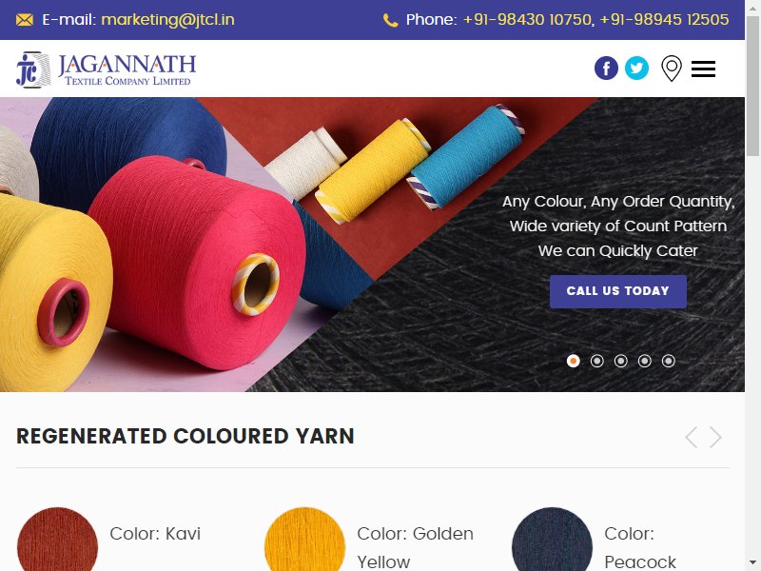This screenshot has height=571, width=761.
Task: Switch to the second banner slide dot
Action: [x=597, y=361]
